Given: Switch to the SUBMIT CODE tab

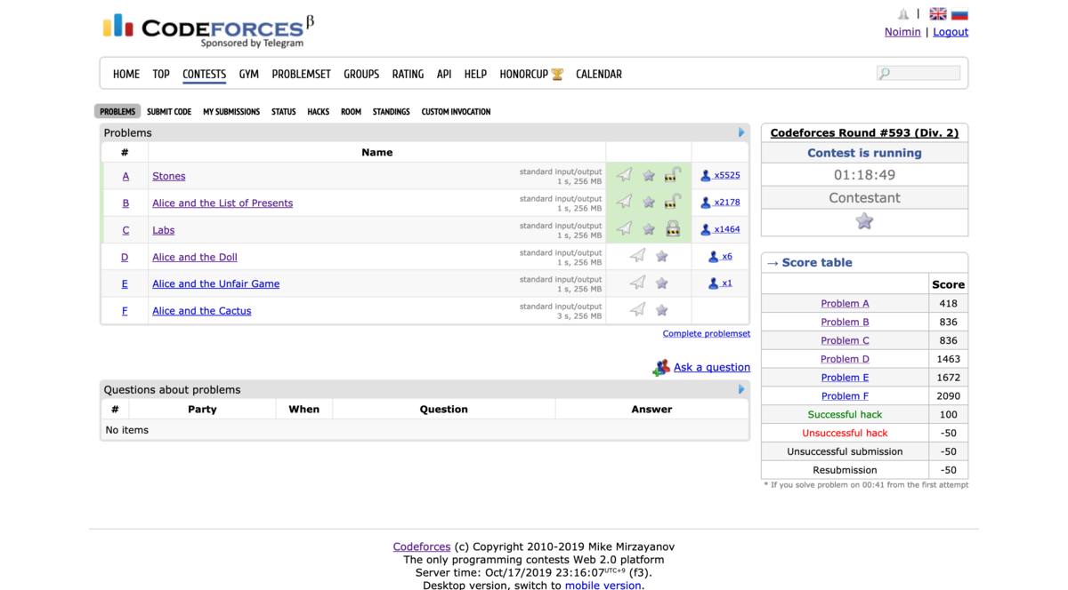Looking at the screenshot, I should click(x=169, y=112).
